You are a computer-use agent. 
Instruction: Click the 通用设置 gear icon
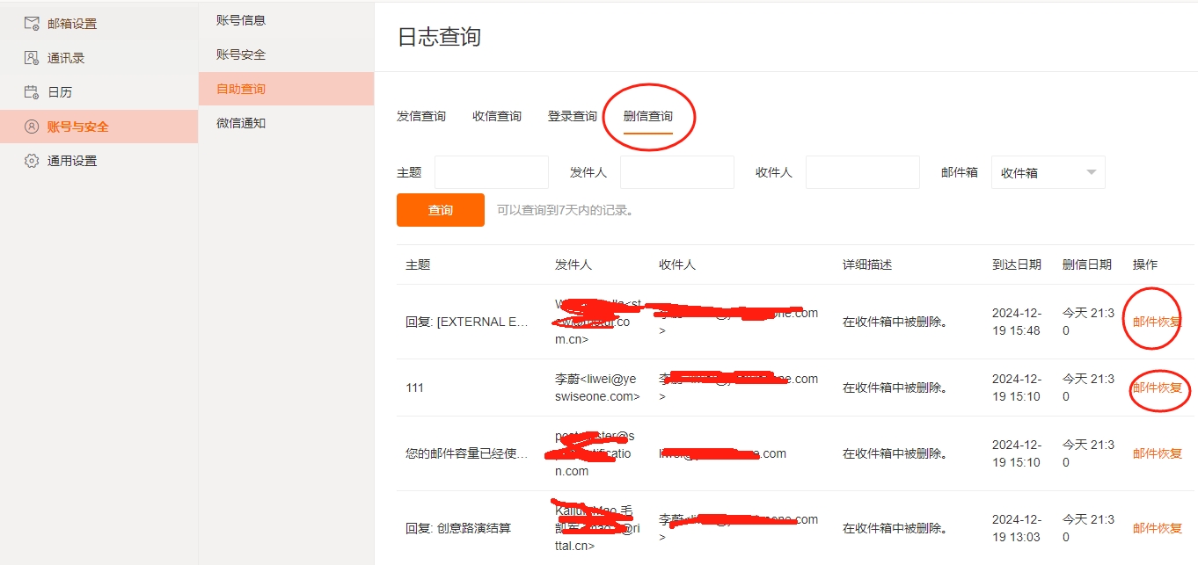(x=32, y=161)
